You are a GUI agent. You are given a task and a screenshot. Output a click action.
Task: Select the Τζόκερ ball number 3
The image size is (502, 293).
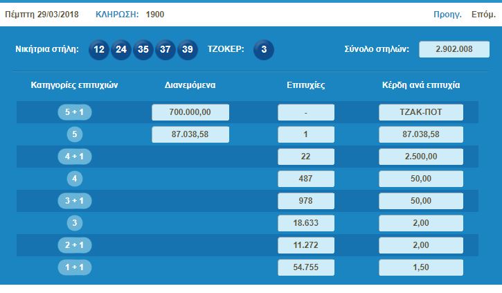[x=264, y=49]
